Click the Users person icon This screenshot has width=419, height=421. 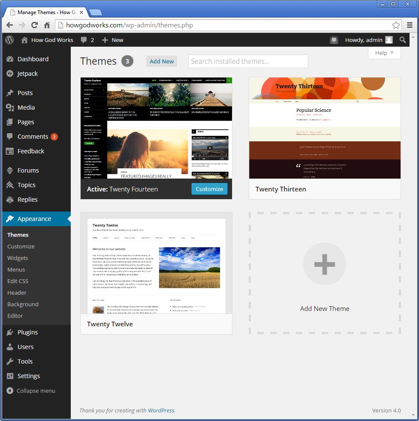(10, 347)
